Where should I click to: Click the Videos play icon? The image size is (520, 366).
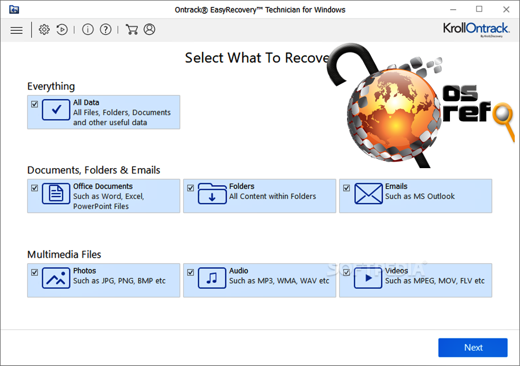(368, 278)
